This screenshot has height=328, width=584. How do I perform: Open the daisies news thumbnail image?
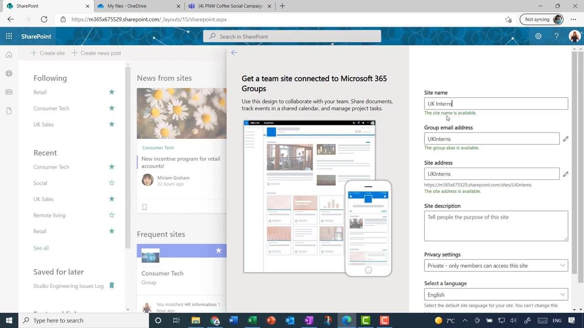tap(182, 113)
